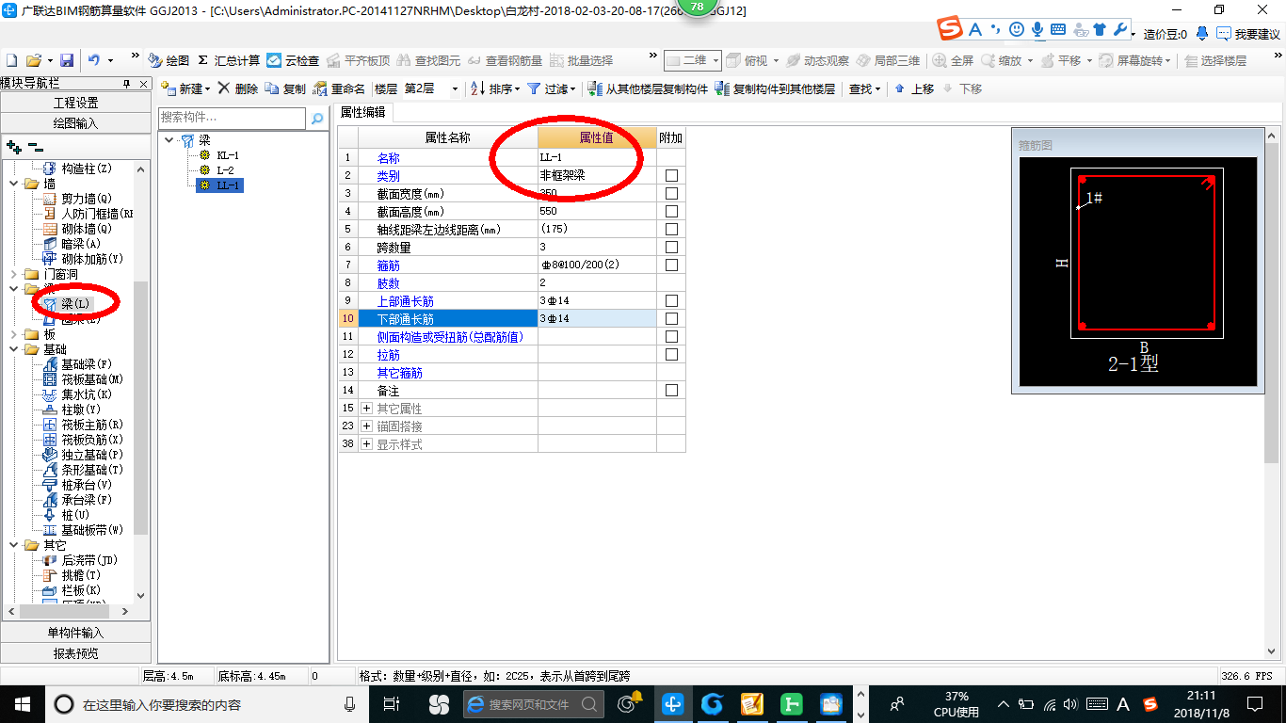The width and height of the screenshot is (1286, 723).
Task: Expand the 门窗洞 folder
Action: [14, 274]
